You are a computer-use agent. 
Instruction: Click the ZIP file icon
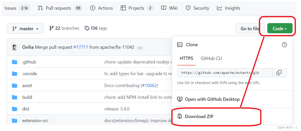coord(180,116)
